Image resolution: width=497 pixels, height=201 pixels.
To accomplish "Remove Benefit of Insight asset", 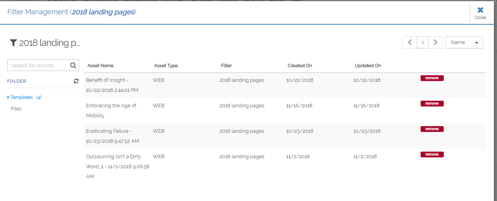I will tap(432, 78).
